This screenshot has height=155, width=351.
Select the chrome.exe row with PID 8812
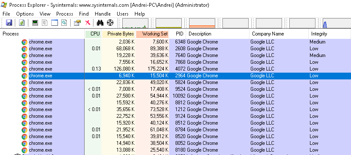tap(175, 103)
